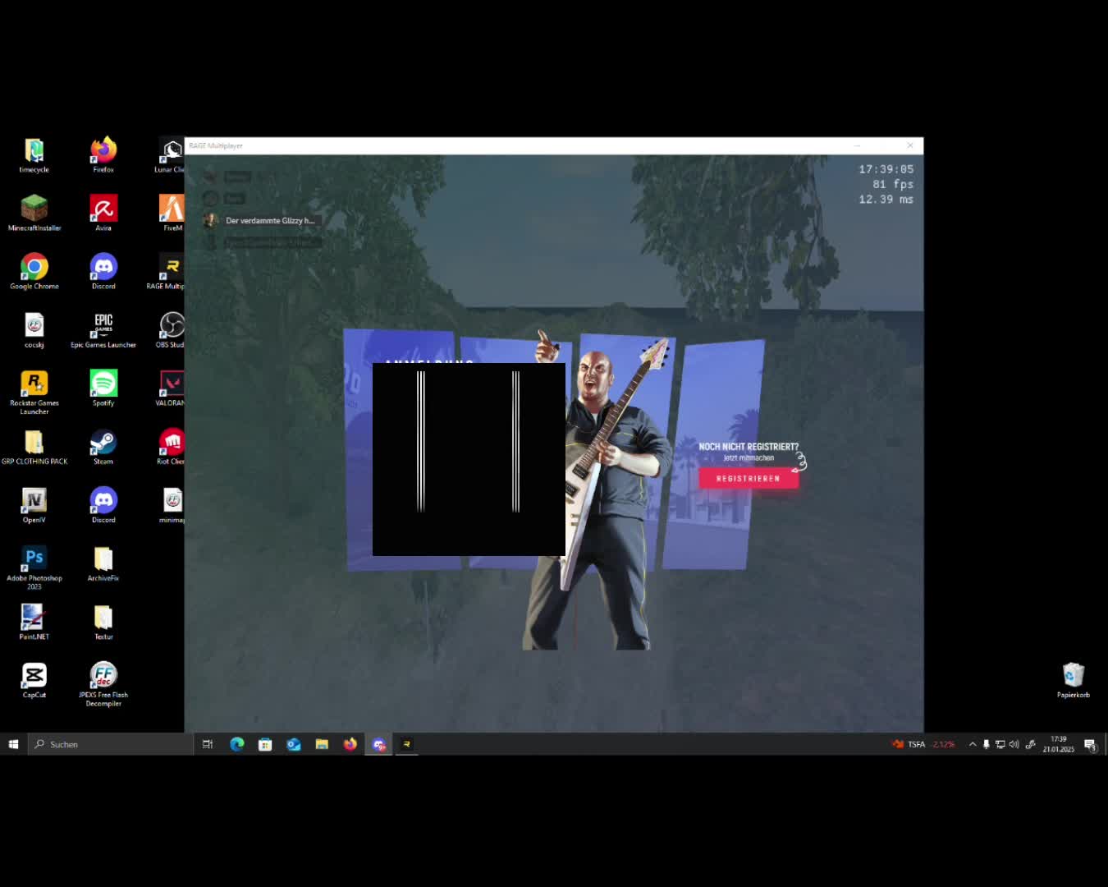Select the OpenIV desktop shortcut

click(x=34, y=505)
